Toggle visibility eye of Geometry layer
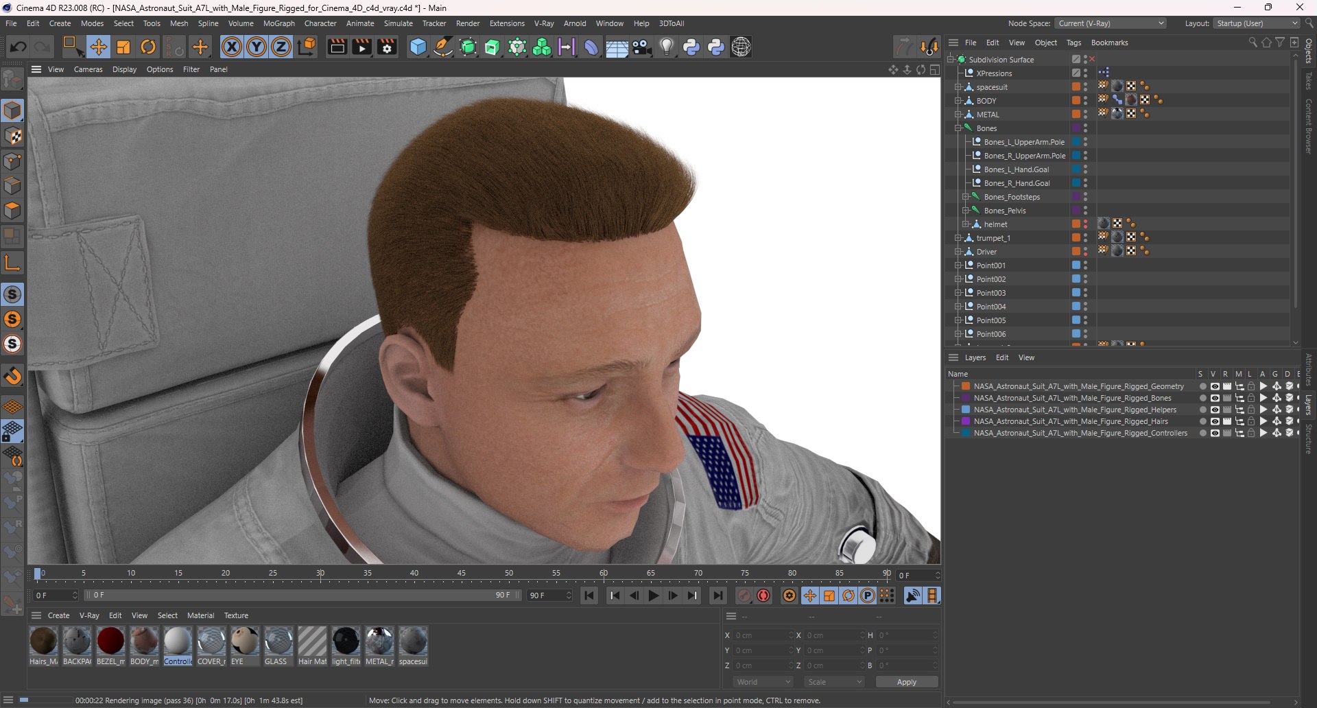Image resolution: width=1317 pixels, height=708 pixels. click(1215, 386)
